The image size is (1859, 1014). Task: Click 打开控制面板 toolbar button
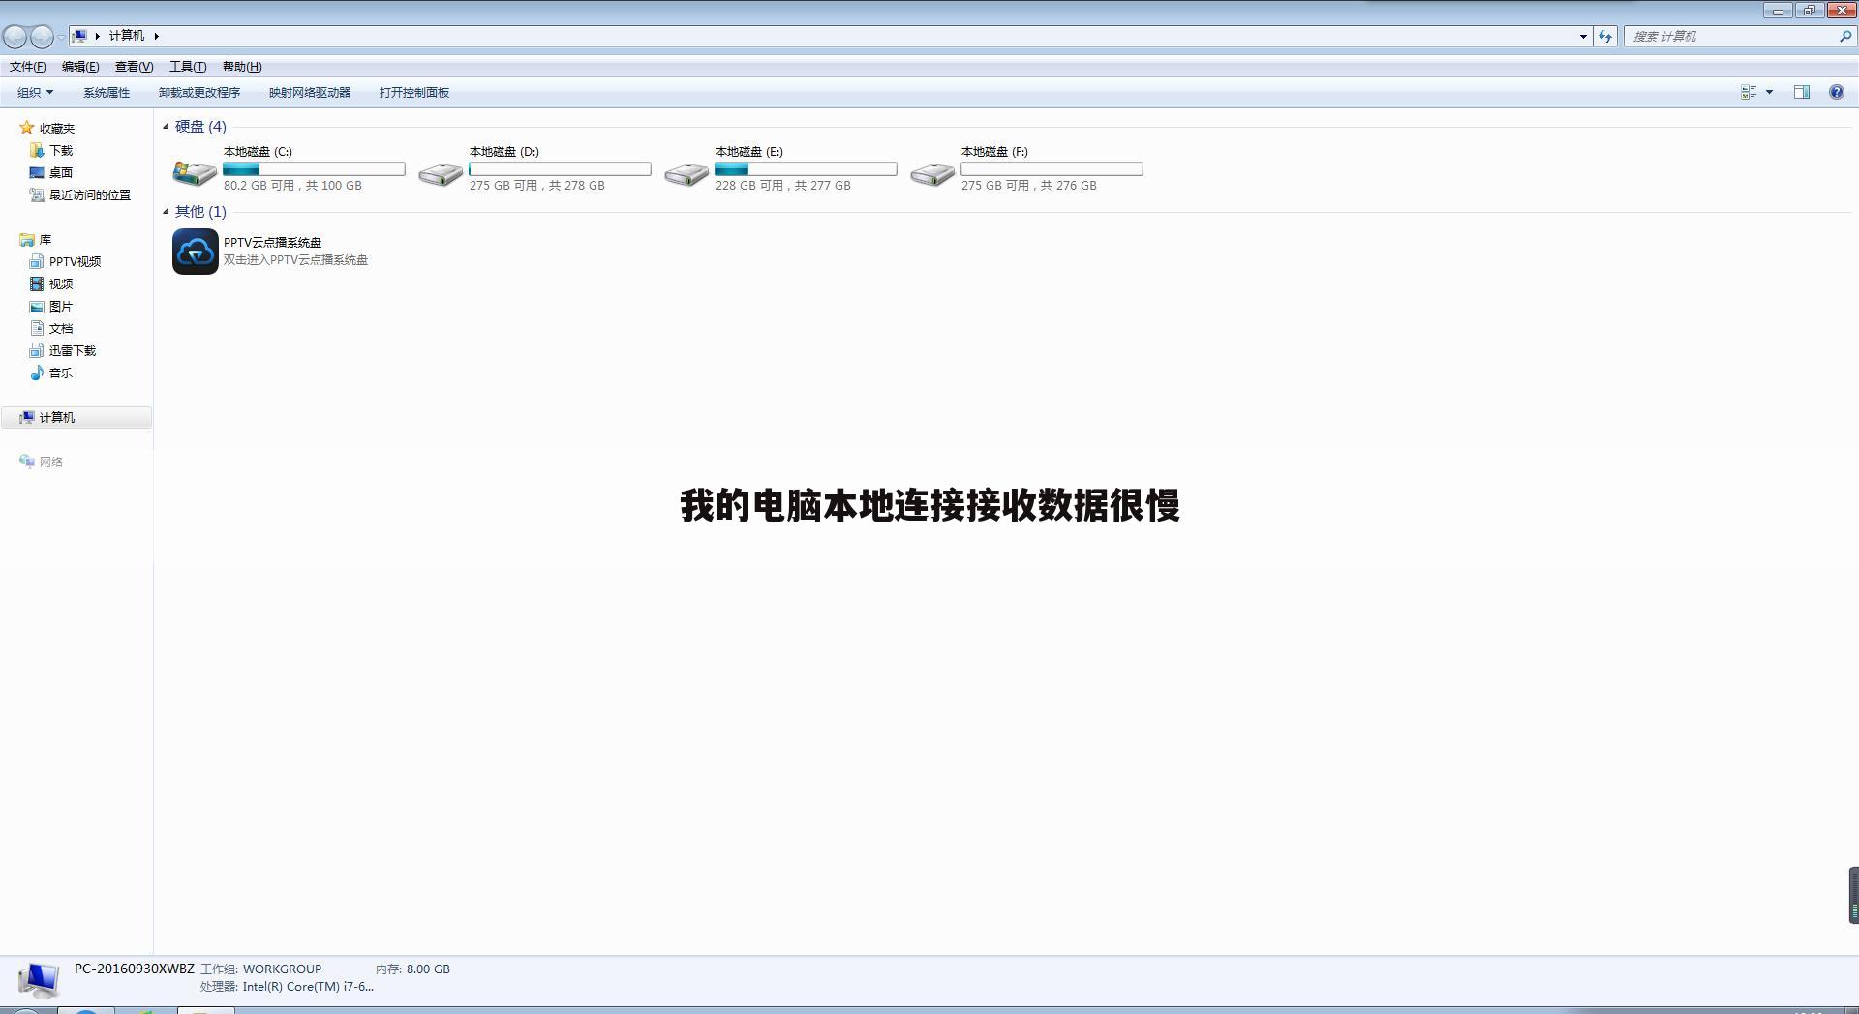pos(414,92)
